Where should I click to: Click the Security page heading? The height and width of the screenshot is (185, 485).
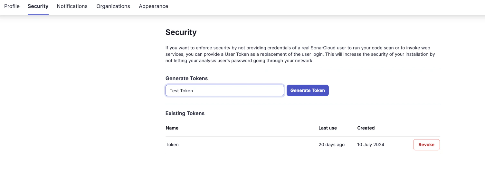click(181, 32)
